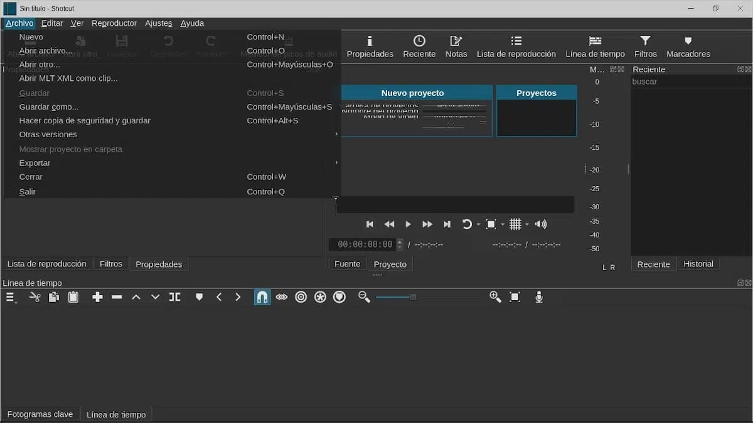
Task: Select Guardar como... in Archivo menu
Action: [173, 107]
